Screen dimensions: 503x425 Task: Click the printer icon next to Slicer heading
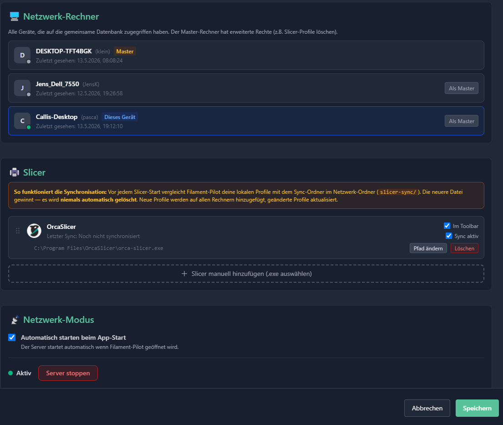click(15, 172)
